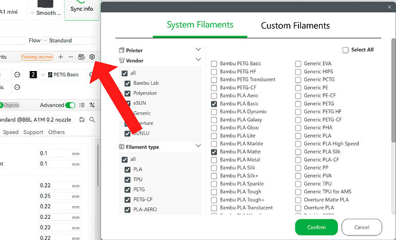Expand the Printer section chevron
This screenshot has height=240, width=396.
tap(198, 49)
